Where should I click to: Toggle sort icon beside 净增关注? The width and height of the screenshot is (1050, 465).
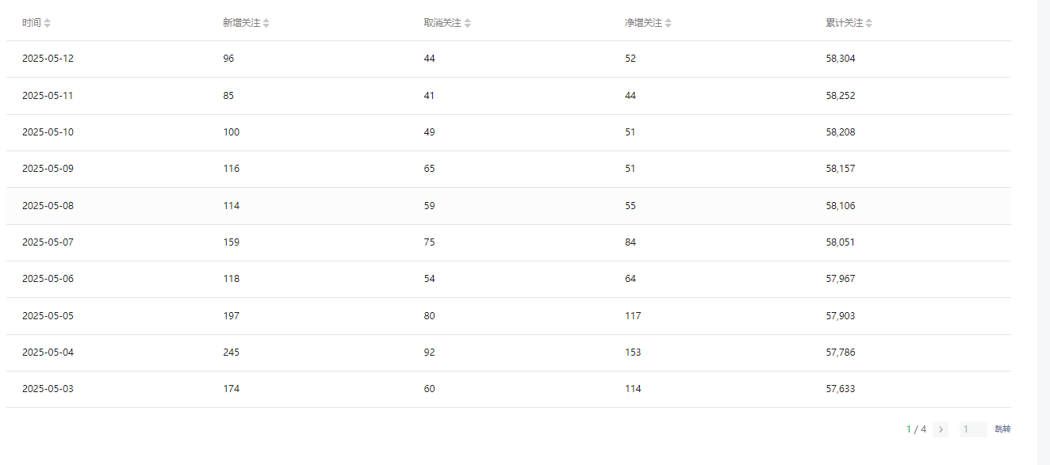[x=669, y=23]
